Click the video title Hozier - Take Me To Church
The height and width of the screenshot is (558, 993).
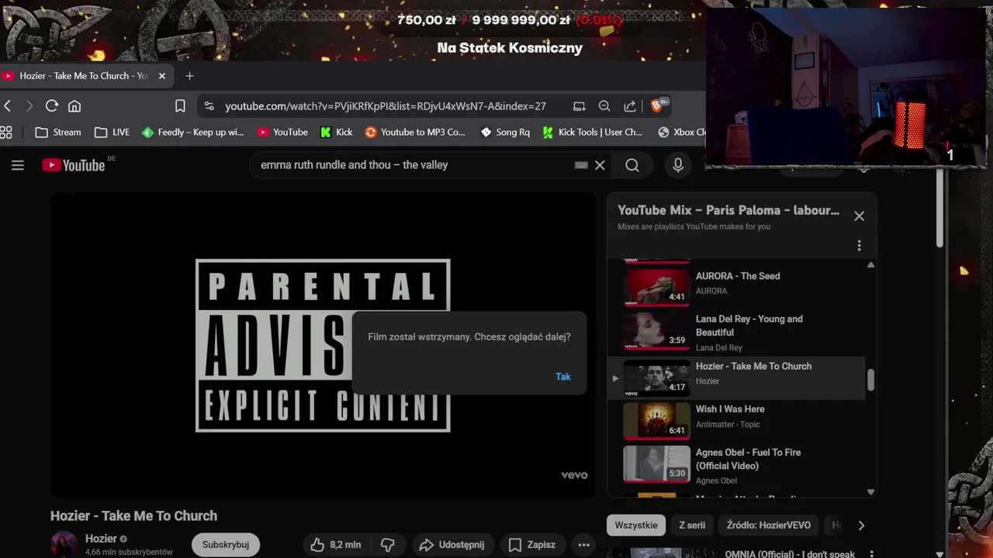[x=133, y=516]
